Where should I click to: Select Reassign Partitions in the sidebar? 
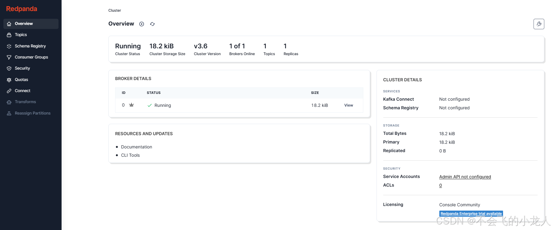coord(31,113)
